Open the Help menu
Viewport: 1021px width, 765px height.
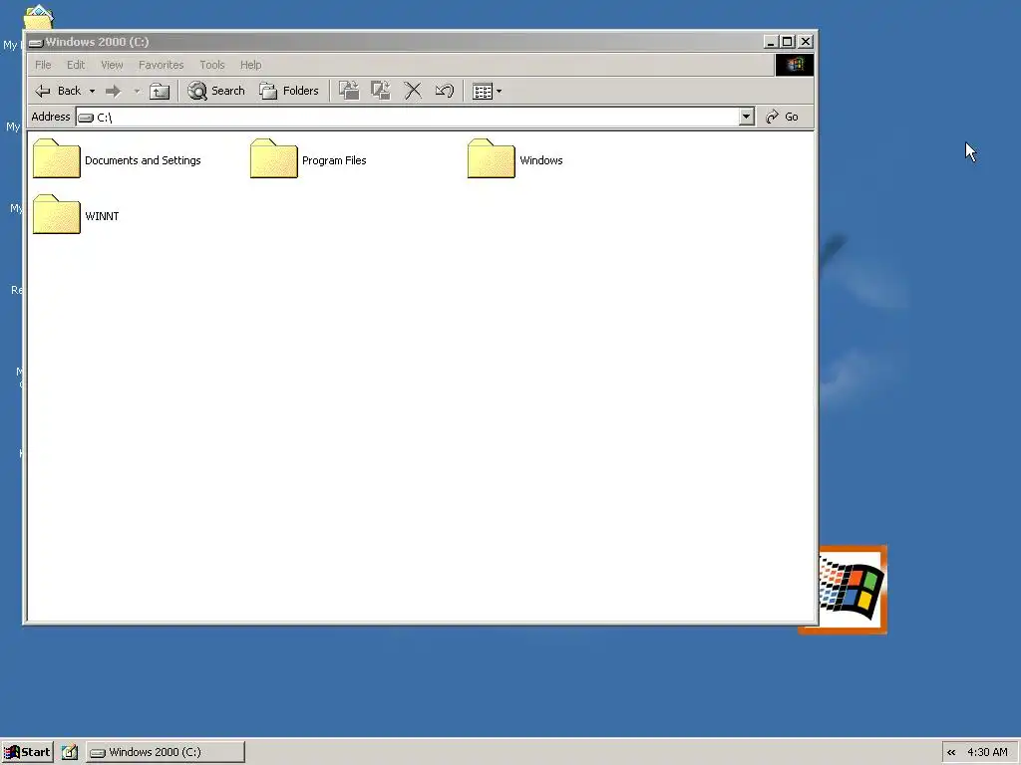250,65
